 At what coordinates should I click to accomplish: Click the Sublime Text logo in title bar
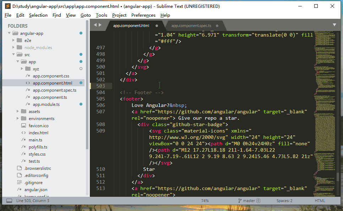click(8, 6)
